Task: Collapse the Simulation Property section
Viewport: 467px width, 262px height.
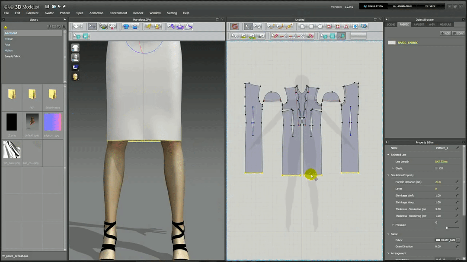Action: point(388,175)
